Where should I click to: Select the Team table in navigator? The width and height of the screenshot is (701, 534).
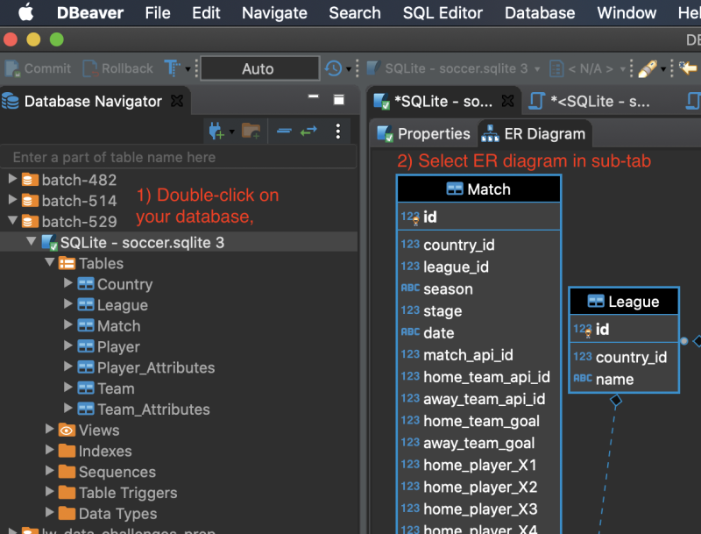pyautogui.click(x=116, y=388)
